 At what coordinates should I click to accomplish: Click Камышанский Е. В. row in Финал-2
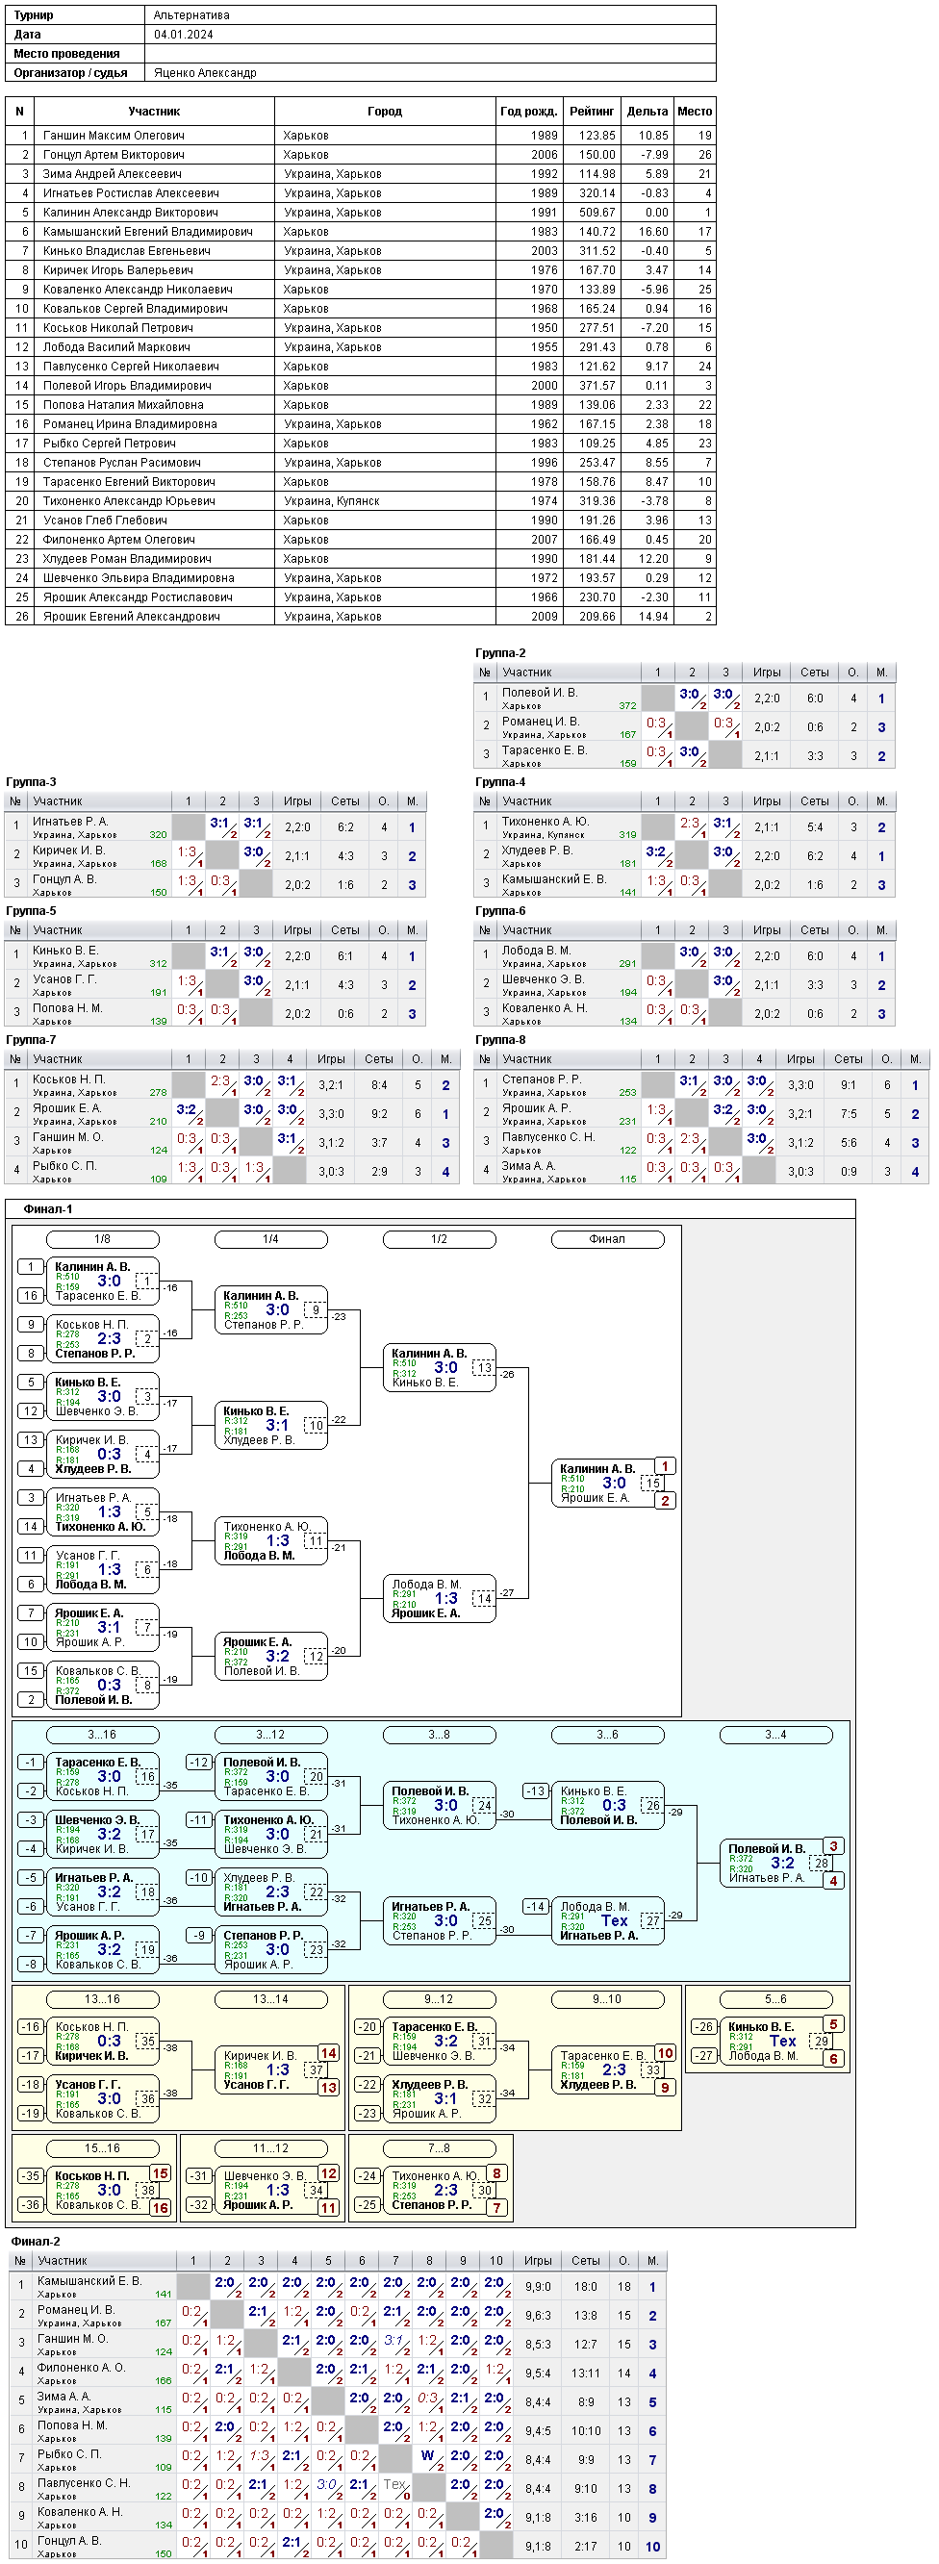click(x=338, y=2287)
